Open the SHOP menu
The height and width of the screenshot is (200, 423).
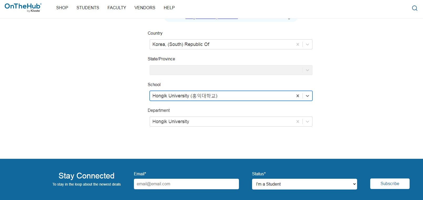coord(62,8)
